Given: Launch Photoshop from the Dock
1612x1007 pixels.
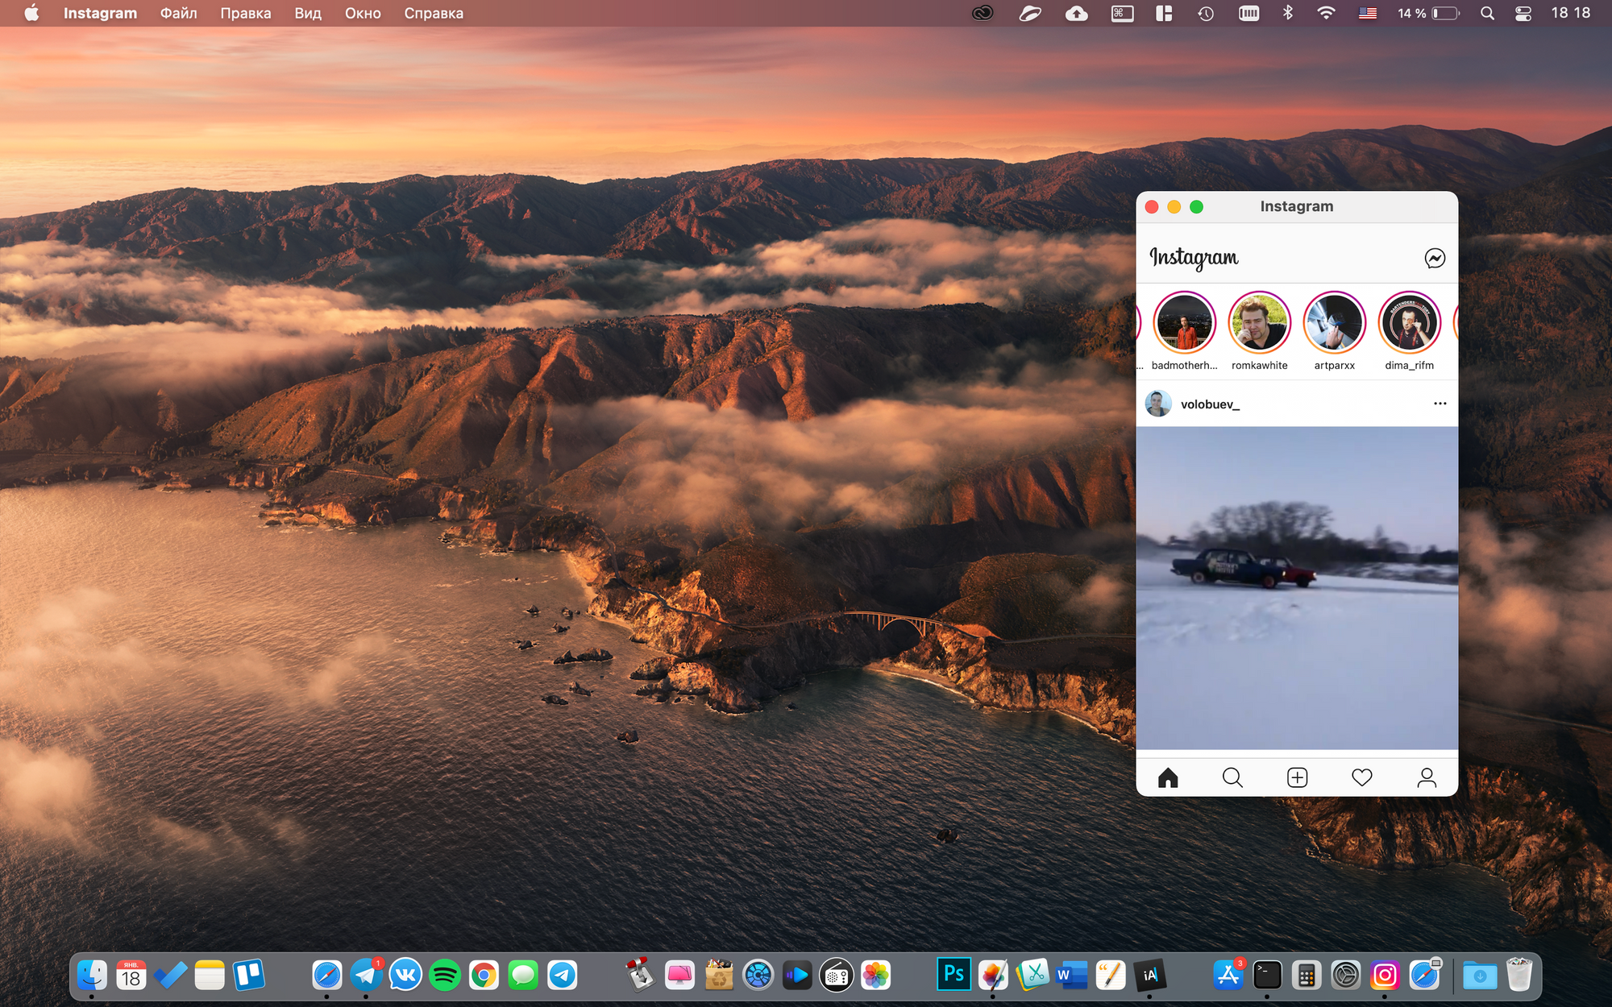Looking at the screenshot, I should 953,975.
